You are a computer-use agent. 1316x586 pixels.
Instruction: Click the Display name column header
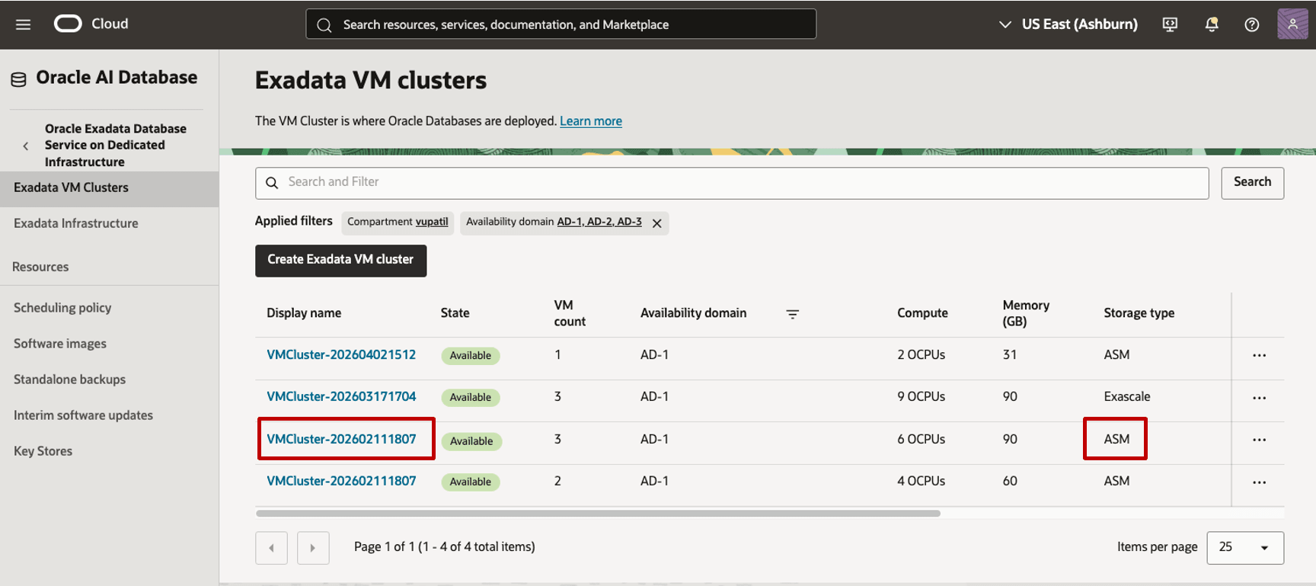click(304, 313)
